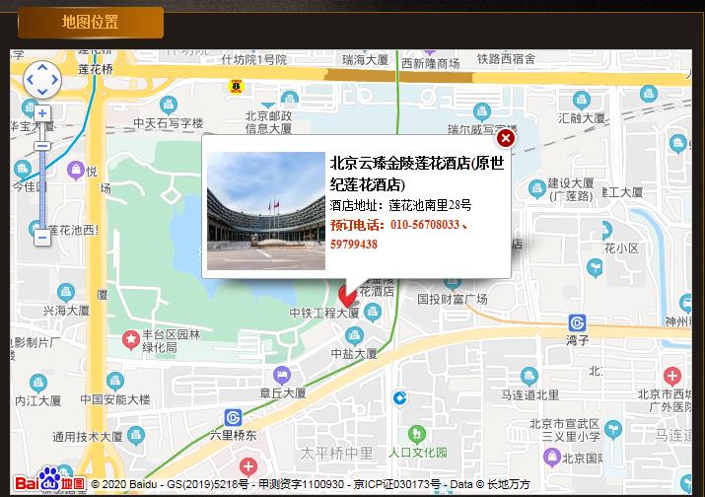Pan the map right with the arrow
The image size is (705, 497).
55,80
